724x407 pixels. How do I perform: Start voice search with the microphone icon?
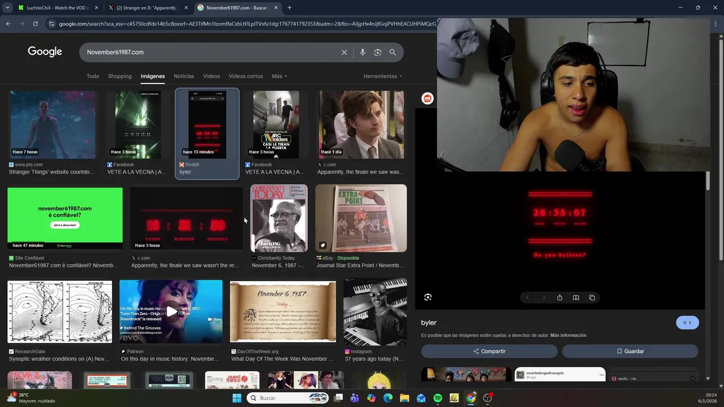pos(363,52)
